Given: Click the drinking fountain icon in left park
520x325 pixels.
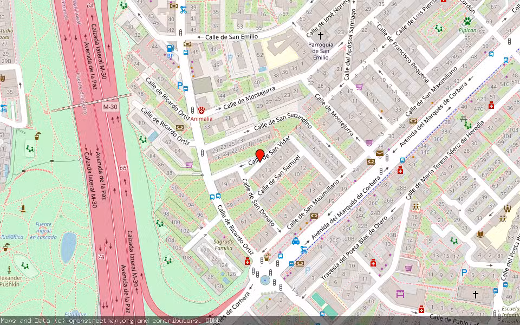Looking at the screenshot, I should click(38, 135).
